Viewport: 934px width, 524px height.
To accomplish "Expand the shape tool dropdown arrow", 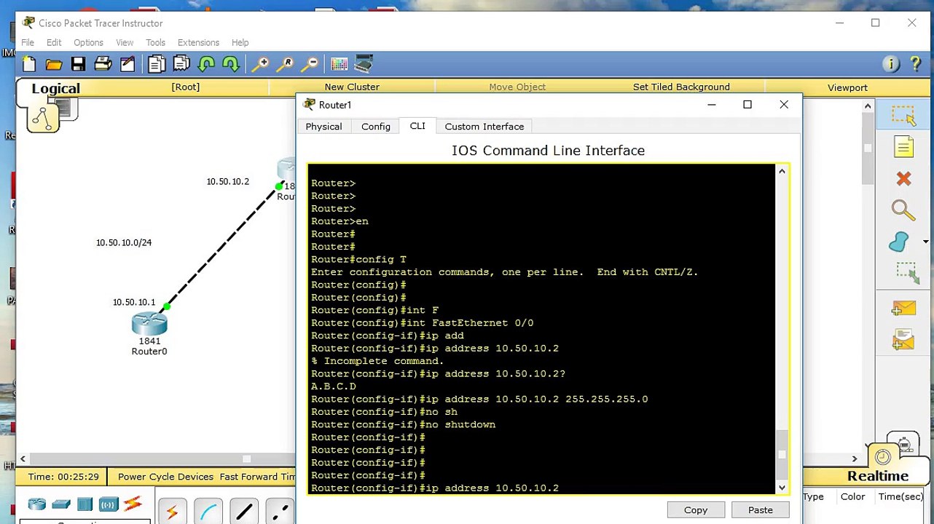I will click(x=925, y=242).
